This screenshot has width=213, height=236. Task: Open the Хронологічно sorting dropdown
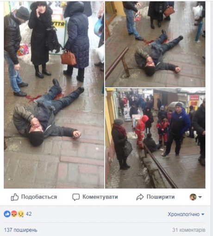pos(186,214)
